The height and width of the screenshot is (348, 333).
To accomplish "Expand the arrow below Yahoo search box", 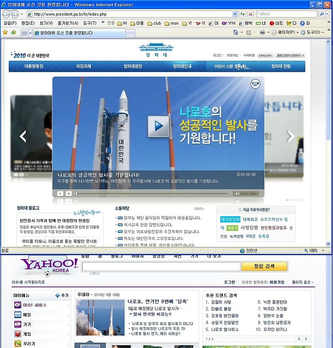I will tap(94, 273).
